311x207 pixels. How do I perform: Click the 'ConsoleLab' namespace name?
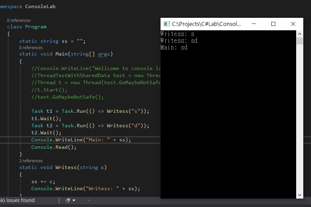click(40, 6)
